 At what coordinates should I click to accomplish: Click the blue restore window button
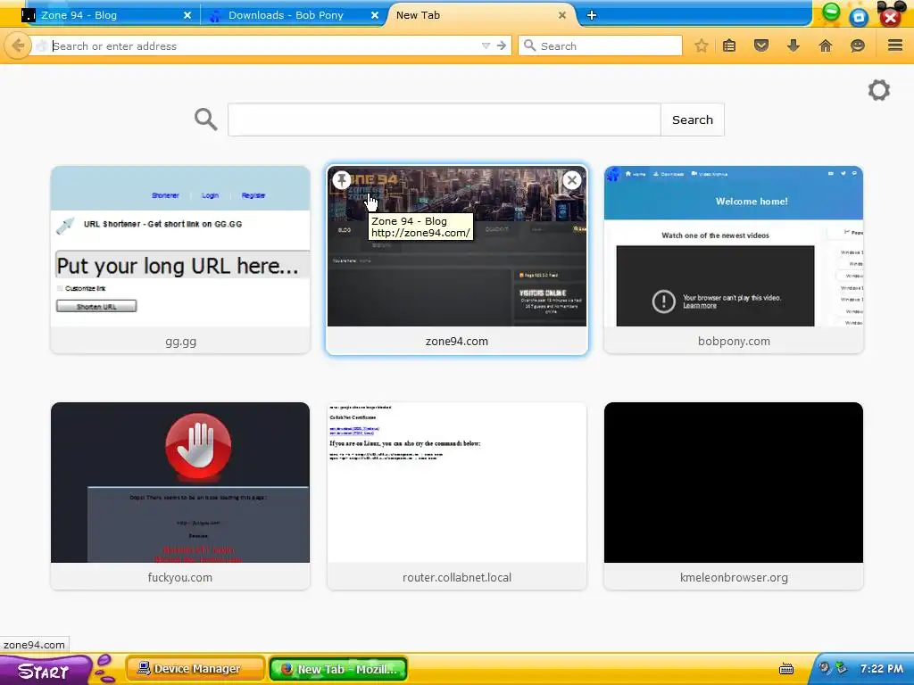(859, 18)
